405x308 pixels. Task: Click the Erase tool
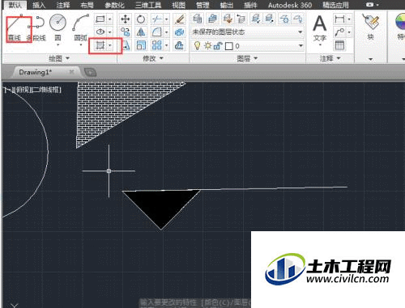179,19
